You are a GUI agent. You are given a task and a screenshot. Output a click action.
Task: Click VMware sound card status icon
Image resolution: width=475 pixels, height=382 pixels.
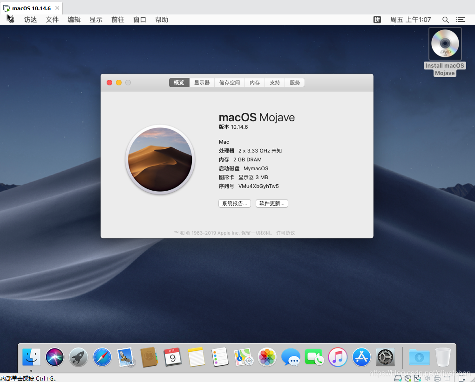427,378
